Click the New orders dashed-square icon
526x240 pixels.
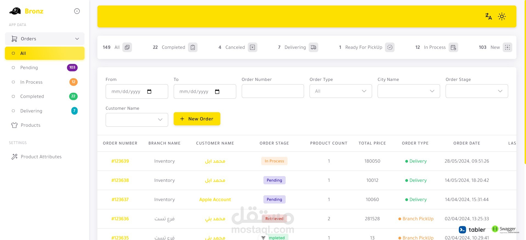(x=507, y=47)
